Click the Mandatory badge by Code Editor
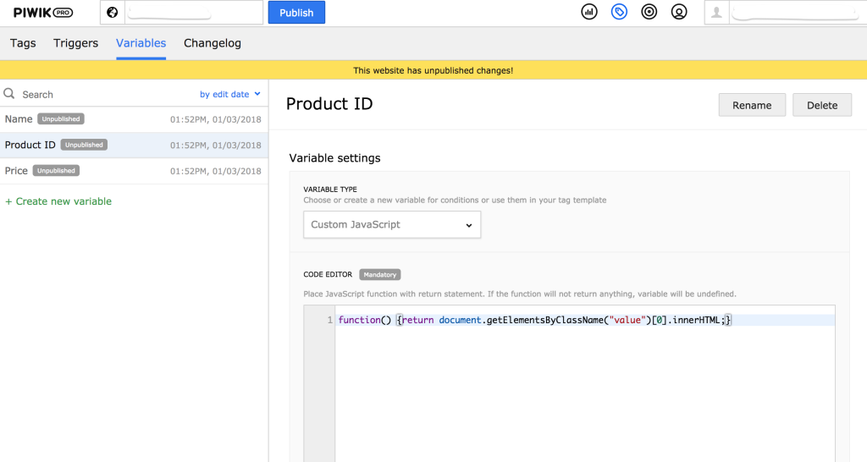This screenshot has width=867, height=462. pos(380,275)
